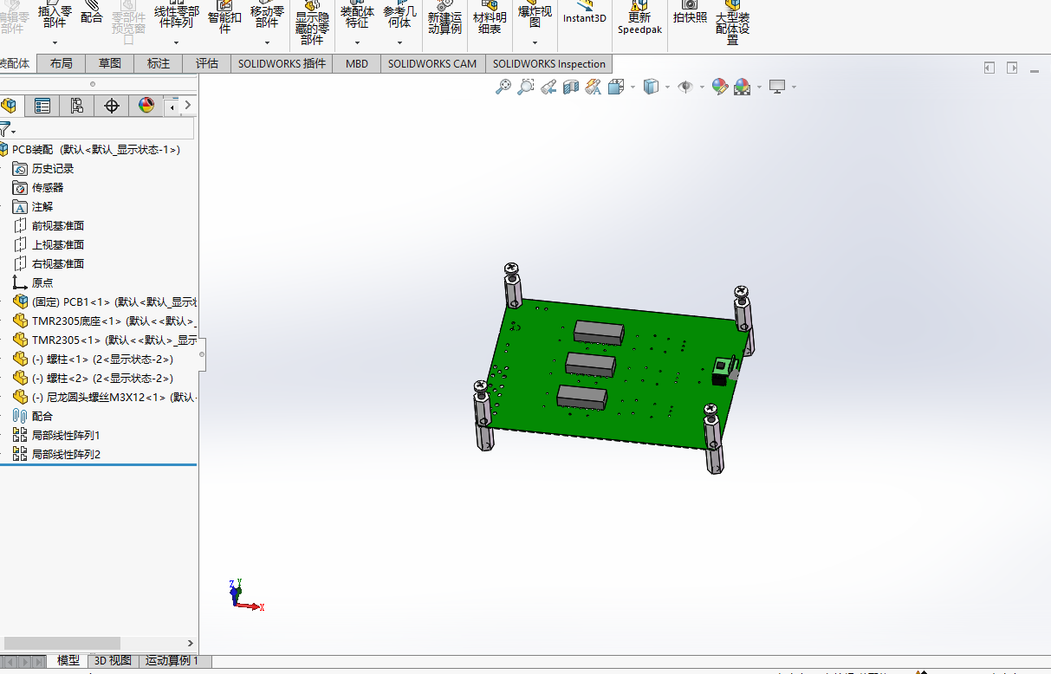Screen dimensions: 1051x674
Task: Open the tree filter funnel dropdown
Action: tap(7, 130)
